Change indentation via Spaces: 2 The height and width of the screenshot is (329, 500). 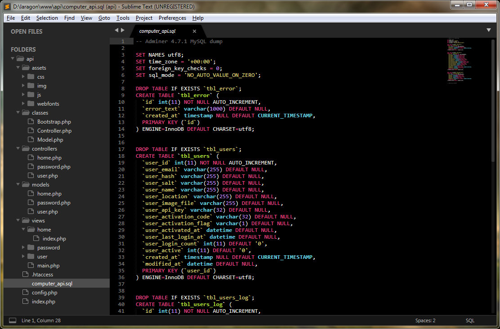[x=425, y=320]
